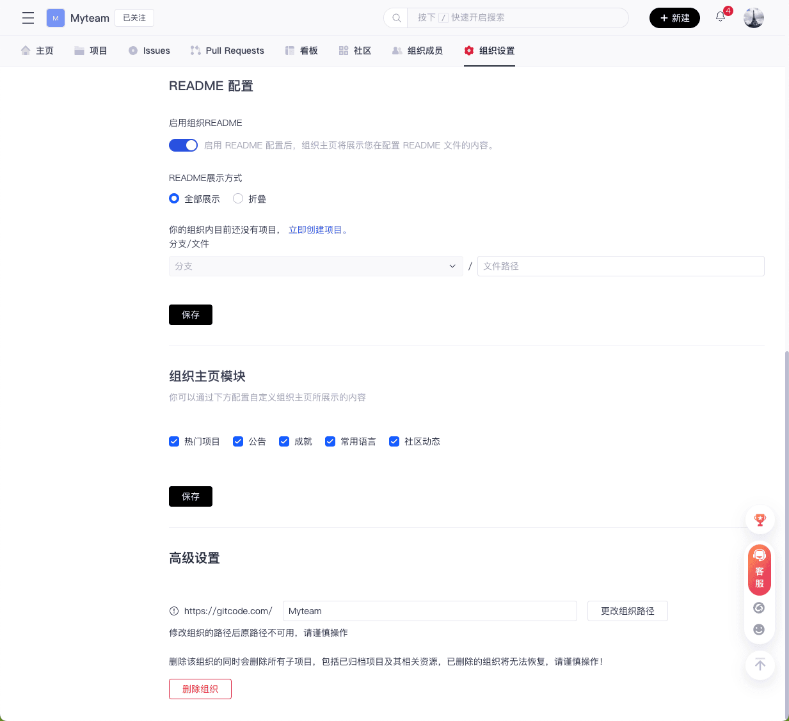The image size is (789, 721).
Task: Uncheck the 社区动态 checkbox
Action: point(394,441)
